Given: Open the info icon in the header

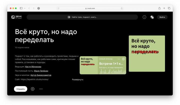Looking at the screenshot, I should coord(144,17).
